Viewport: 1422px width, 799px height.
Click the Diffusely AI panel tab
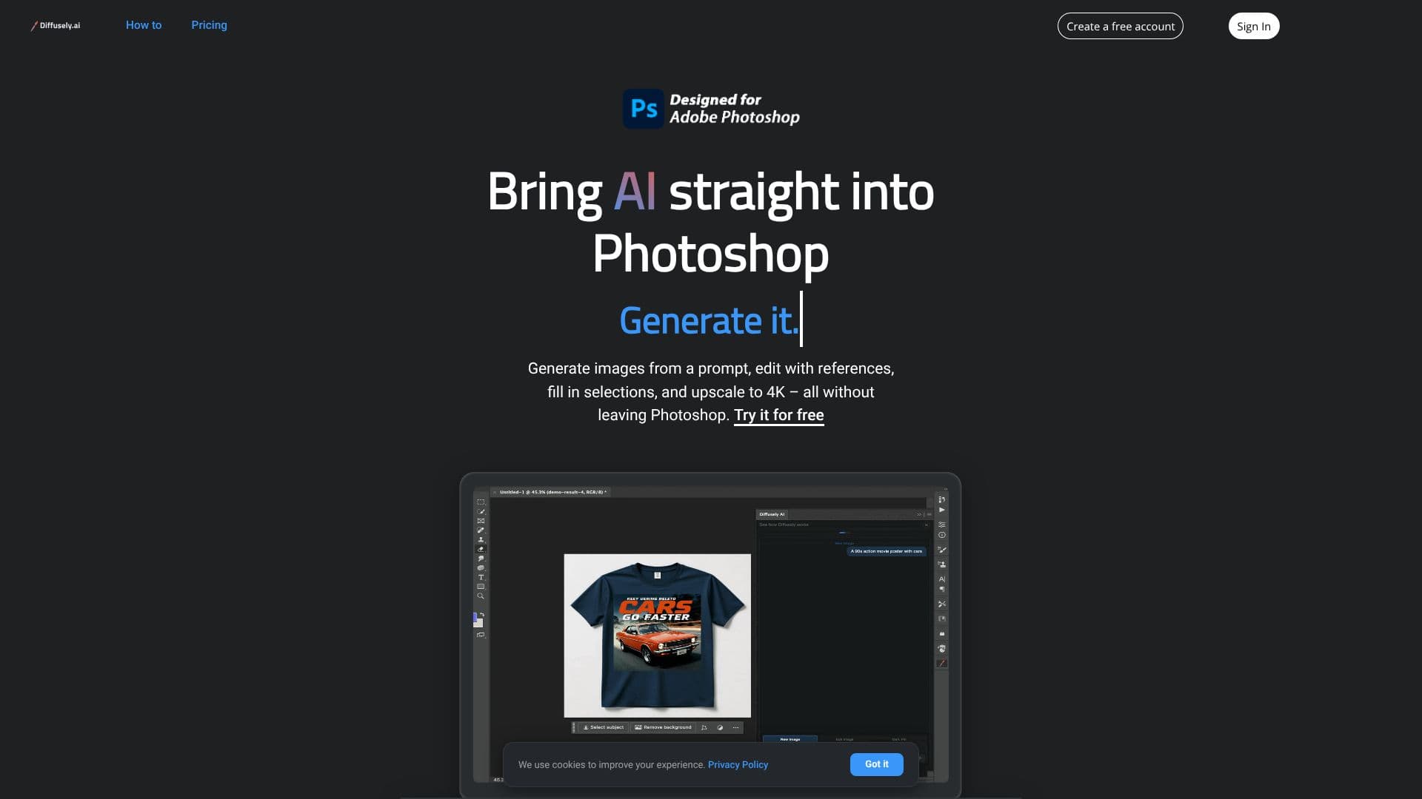[x=772, y=514]
